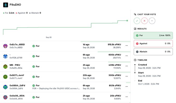Open voter profile MB - PIKU
This screenshot has height=103, width=176.
click(x=15, y=65)
